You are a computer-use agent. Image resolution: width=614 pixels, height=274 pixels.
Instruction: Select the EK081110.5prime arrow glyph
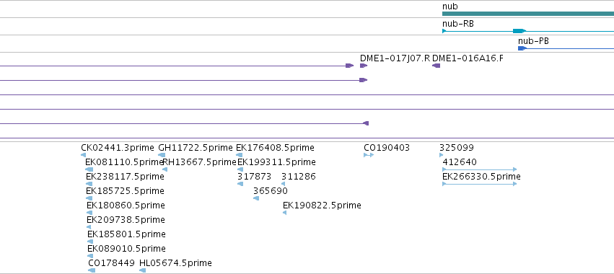tap(89, 169)
